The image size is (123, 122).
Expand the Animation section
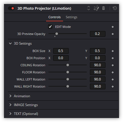10,96
